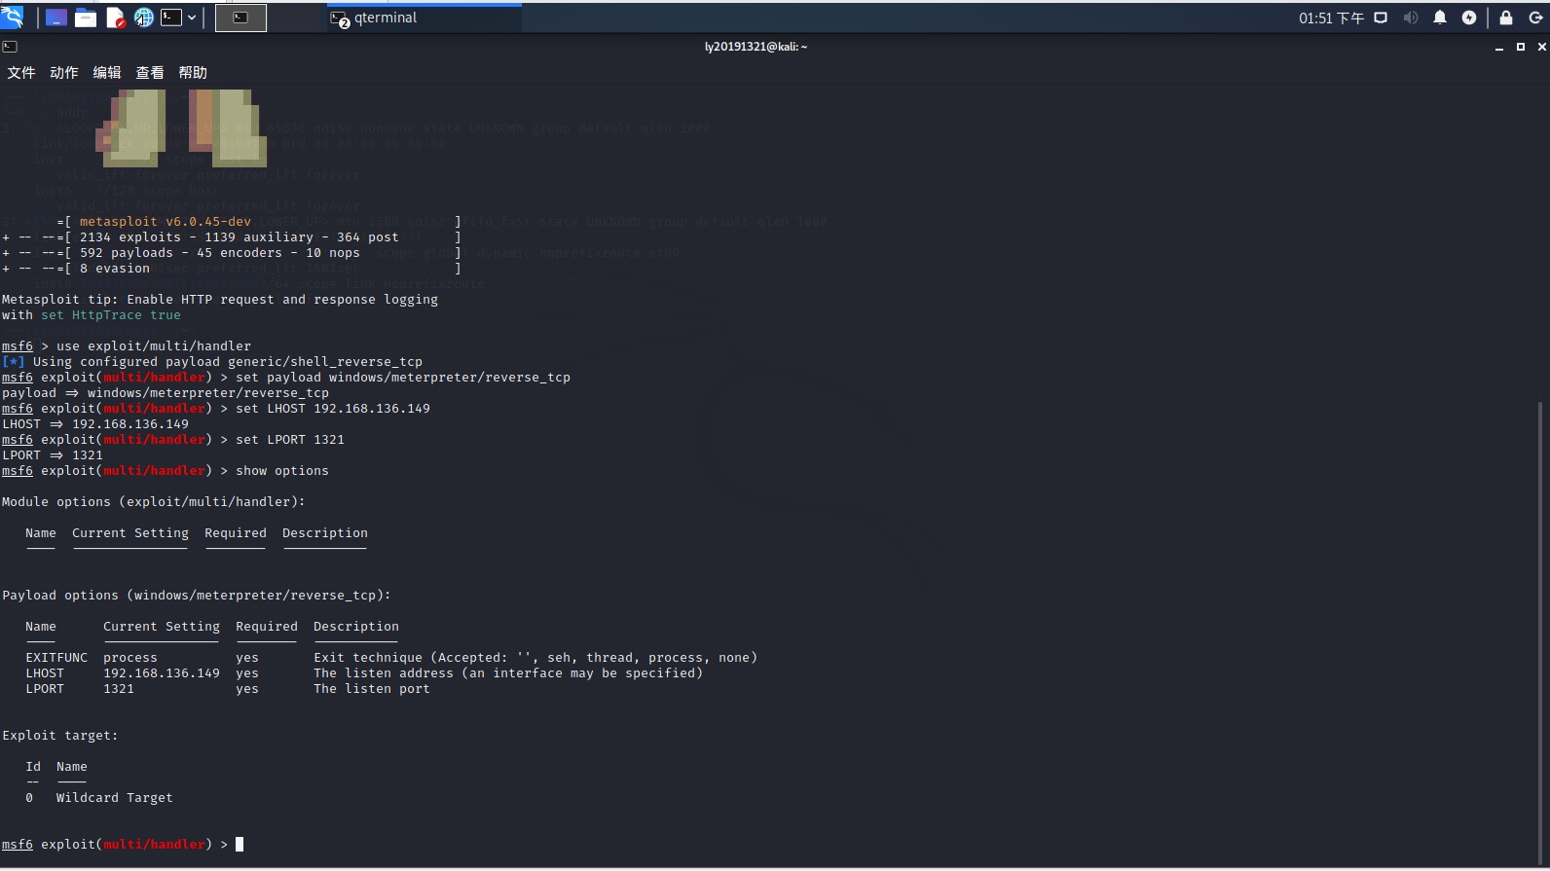Open the 编辑 menu
This screenshot has width=1550, height=871.
[107, 73]
